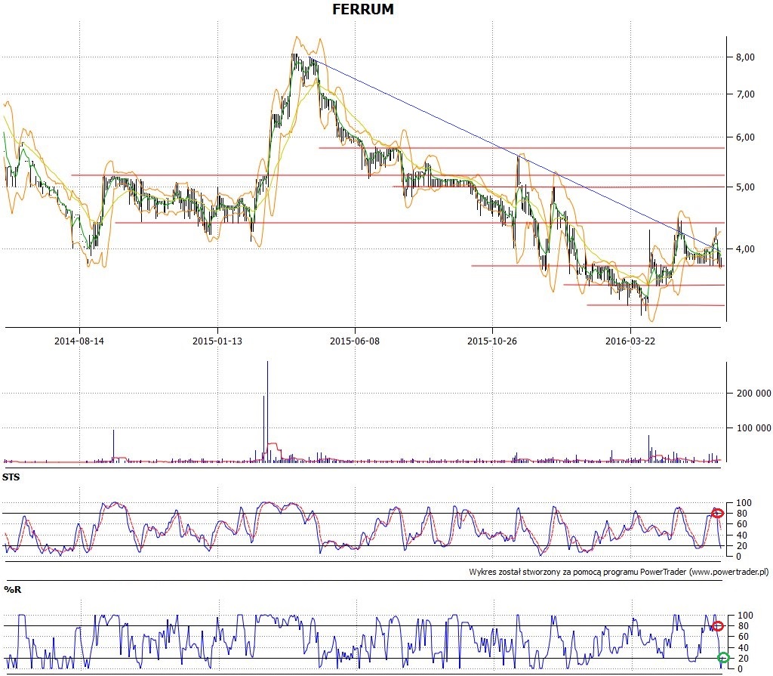Select the 2015-01-13 date label
This screenshot has height=676, width=773.
coord(217,341)
